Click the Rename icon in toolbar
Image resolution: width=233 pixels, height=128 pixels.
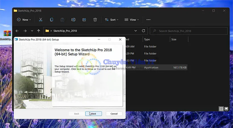[x=73, y=20]
